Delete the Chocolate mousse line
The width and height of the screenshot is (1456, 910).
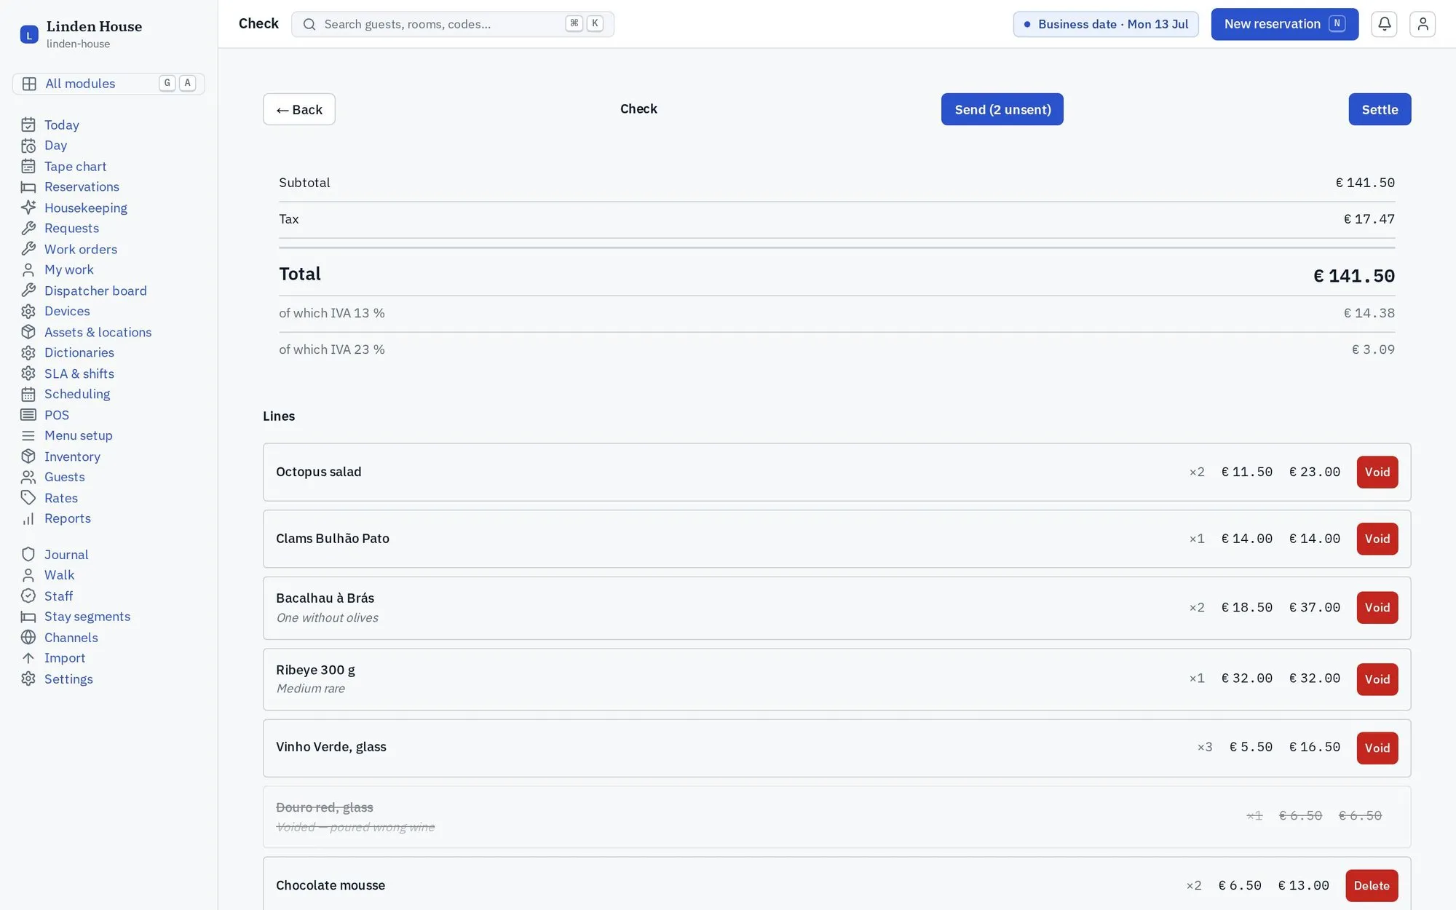tap(1372, 885)
